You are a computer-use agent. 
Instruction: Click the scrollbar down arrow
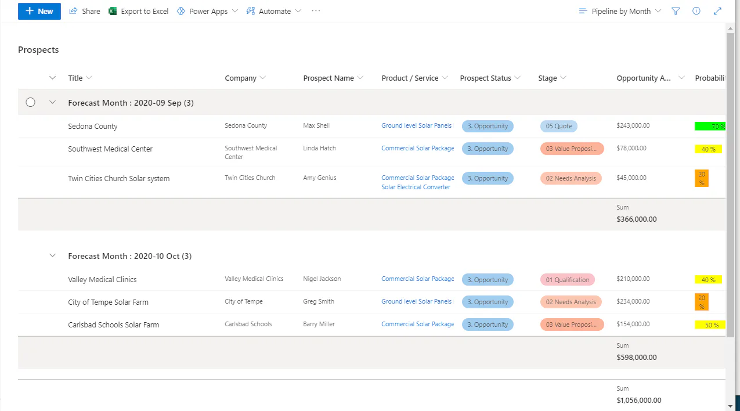coord(730,406)
